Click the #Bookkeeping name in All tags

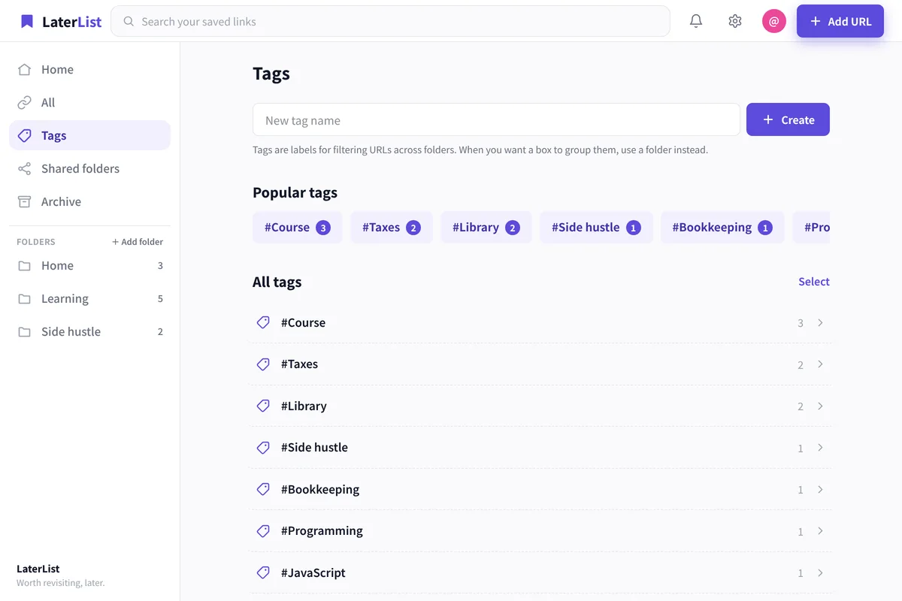pyautogui.click(x=320, y=489)
